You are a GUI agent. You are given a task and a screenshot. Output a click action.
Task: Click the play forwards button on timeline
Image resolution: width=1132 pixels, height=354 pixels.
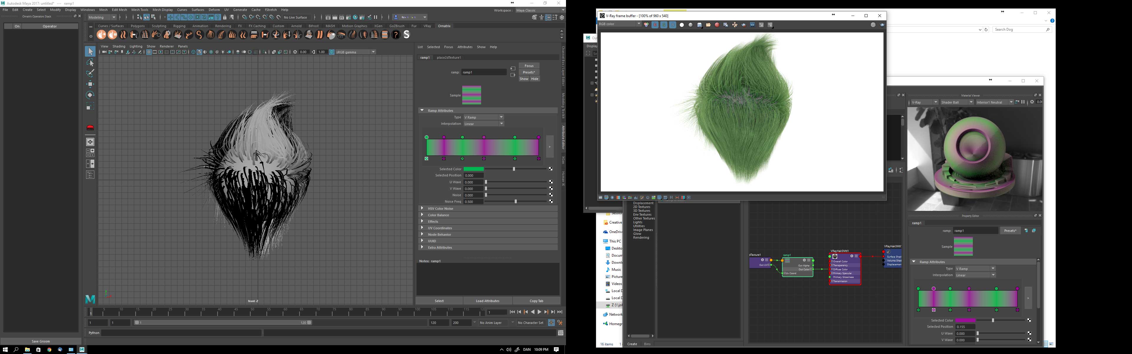pos(539,312)
